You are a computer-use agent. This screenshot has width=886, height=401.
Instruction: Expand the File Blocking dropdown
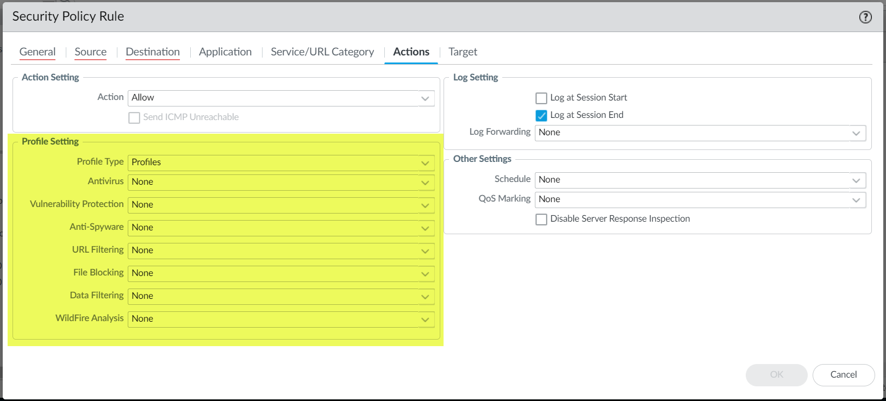[426, 274]
